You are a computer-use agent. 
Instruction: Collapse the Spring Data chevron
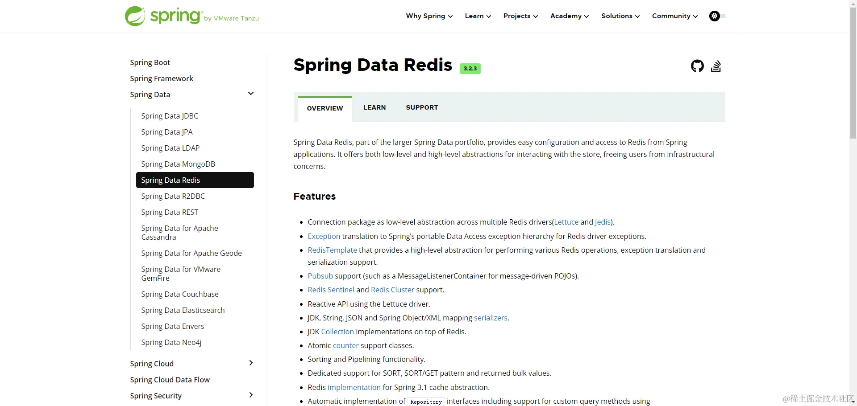[x=251, y=94]
